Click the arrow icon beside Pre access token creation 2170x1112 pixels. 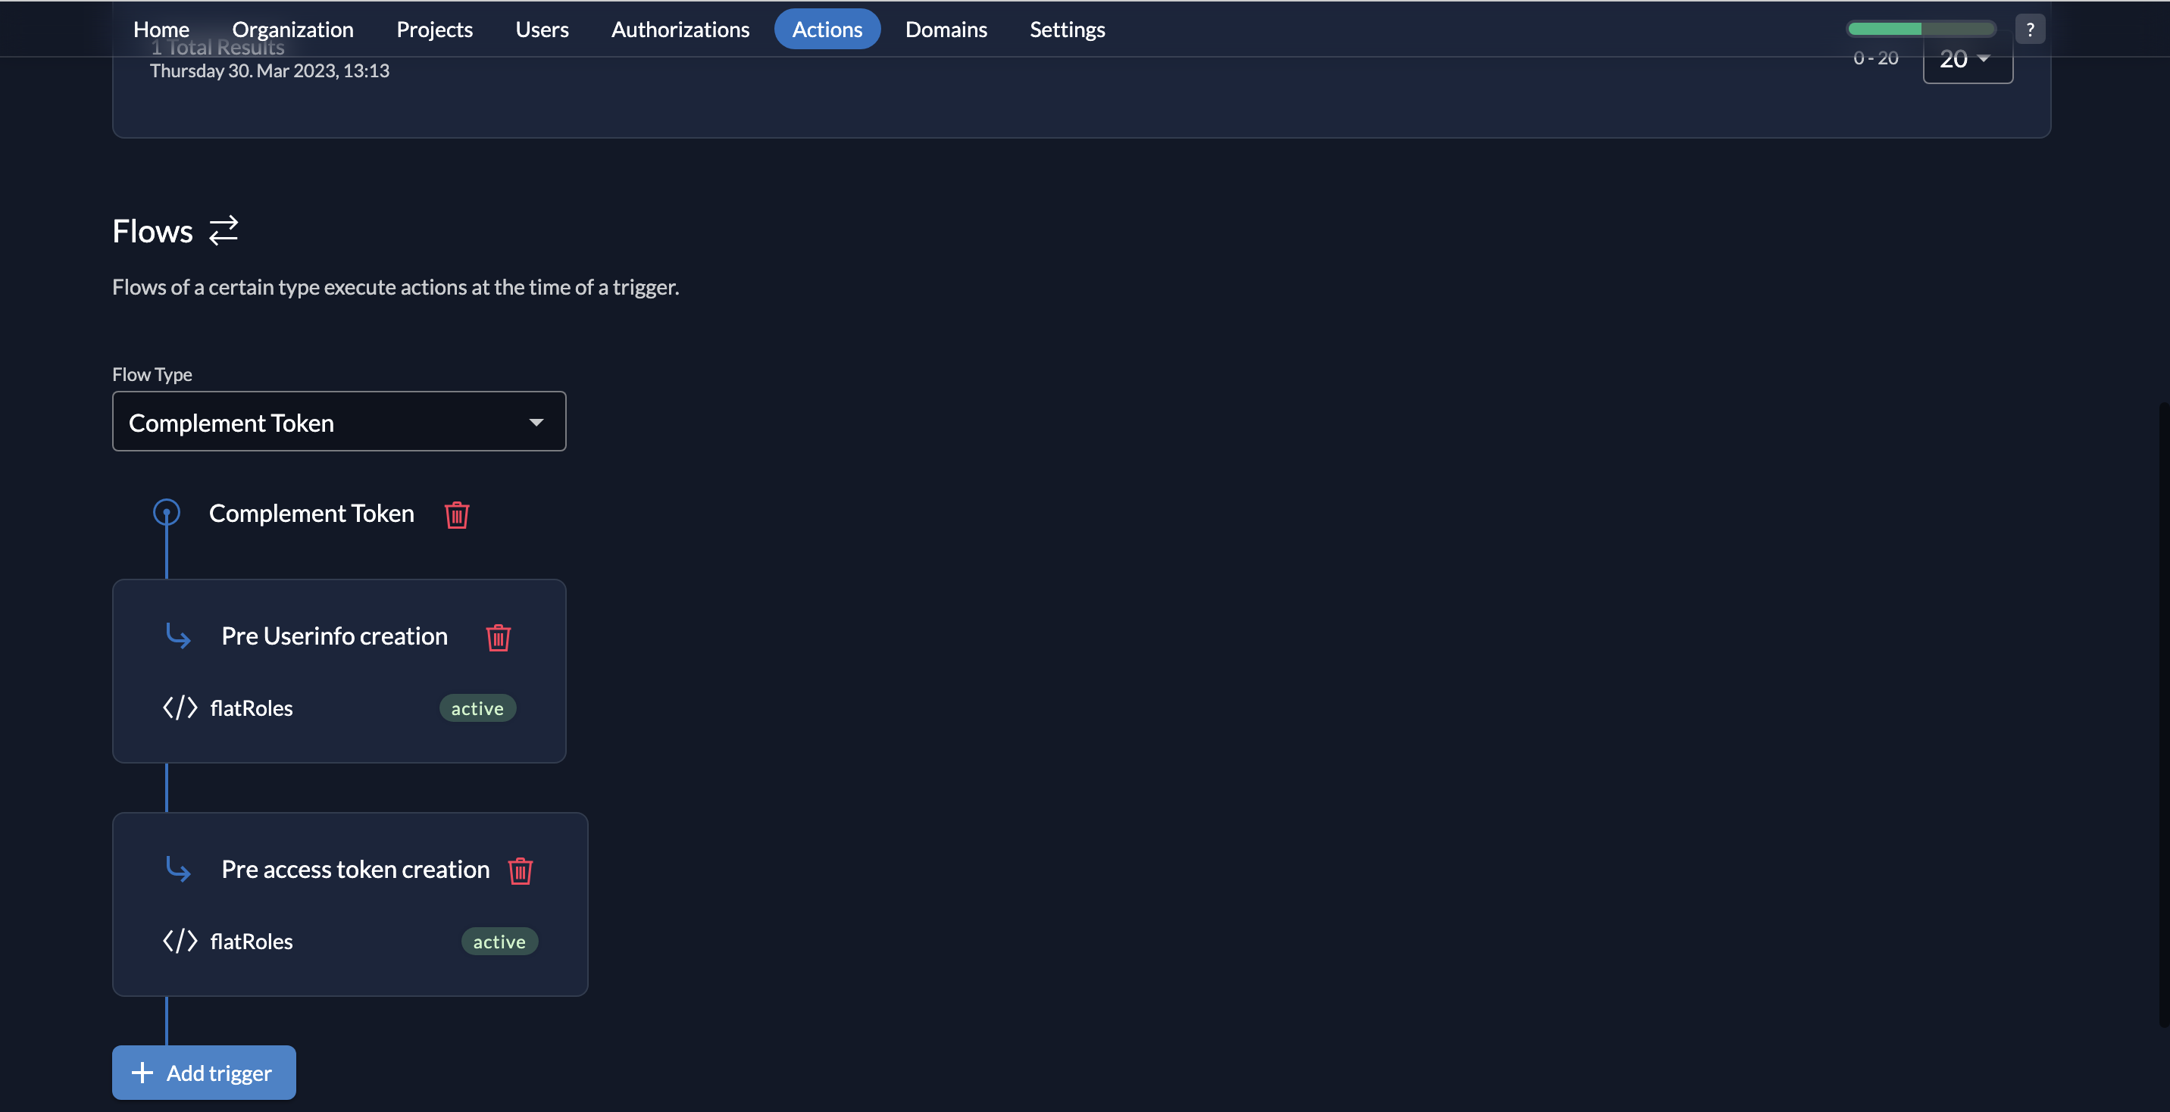tap(178, 870)
